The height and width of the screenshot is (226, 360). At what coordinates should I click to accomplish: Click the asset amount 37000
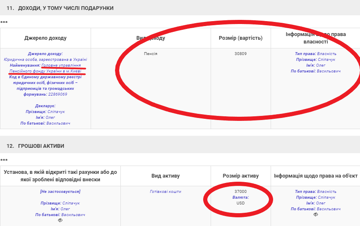coord(240,192)
